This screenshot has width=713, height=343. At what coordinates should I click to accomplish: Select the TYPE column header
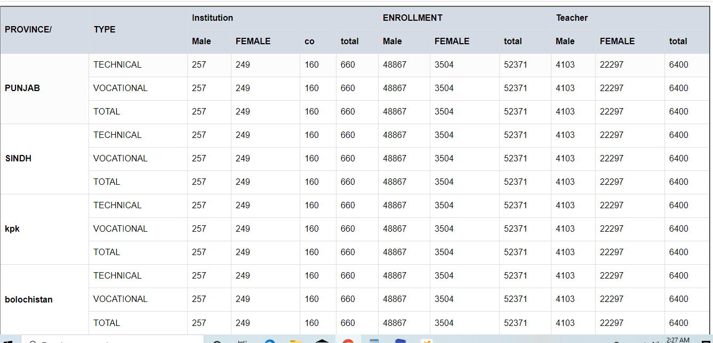click(x=105, y=30)
